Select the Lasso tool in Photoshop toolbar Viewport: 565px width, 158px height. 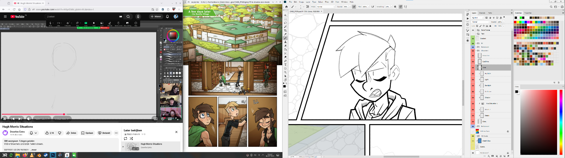tap(285, 23)
